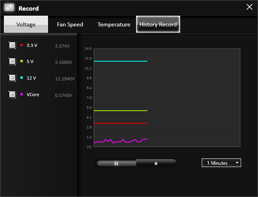Enable the 5 V voltage checkbox
The image size is (258, 197).
pyautogui.click(x=12, y=61)
